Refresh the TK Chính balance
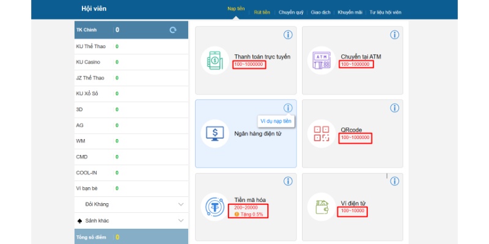Screen dimensions: 489x244 point(173,30)
